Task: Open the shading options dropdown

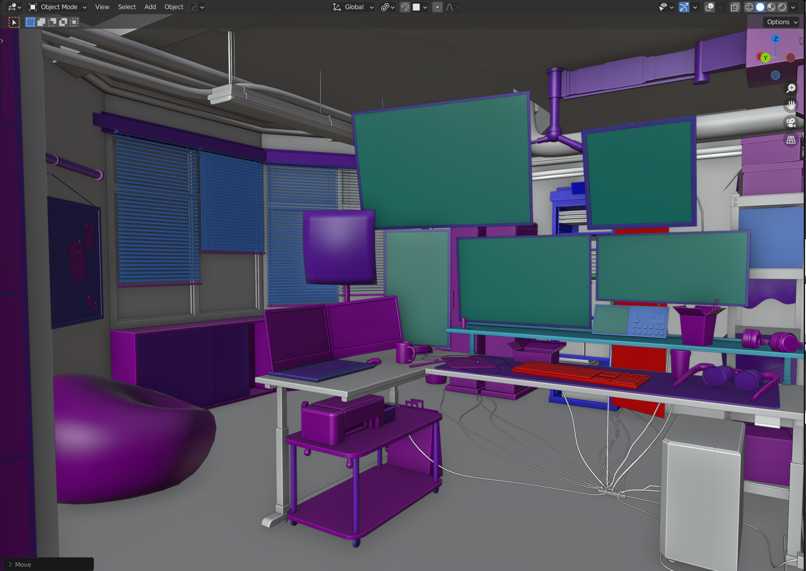Action: [793, 7]
